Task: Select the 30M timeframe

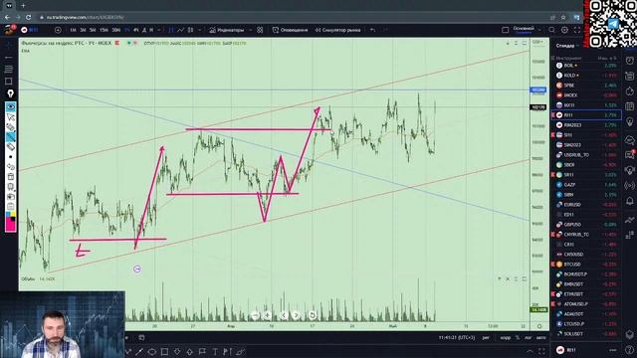Action: coord(116,30)
